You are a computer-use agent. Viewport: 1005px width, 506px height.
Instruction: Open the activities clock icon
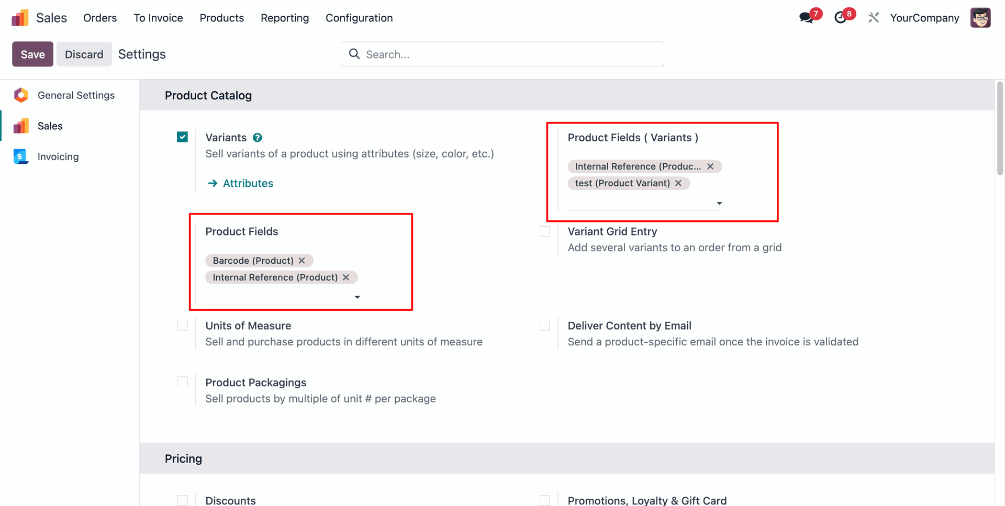coord(841,18)
